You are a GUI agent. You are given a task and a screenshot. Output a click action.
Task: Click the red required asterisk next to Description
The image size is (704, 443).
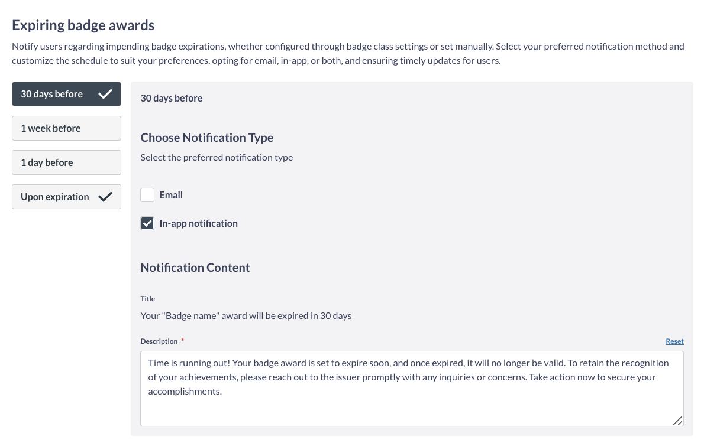pyautogui.click(x=183, y=341)
